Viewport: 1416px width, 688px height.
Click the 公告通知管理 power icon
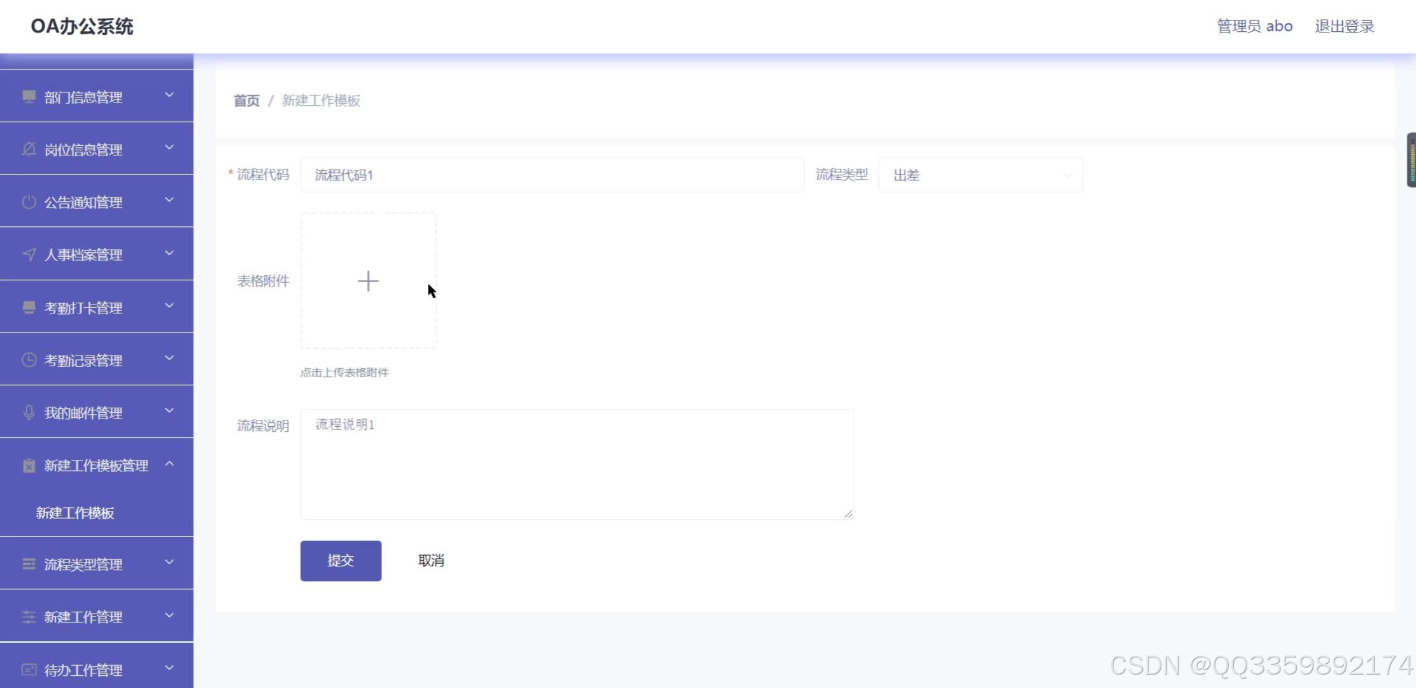point(28,201)
